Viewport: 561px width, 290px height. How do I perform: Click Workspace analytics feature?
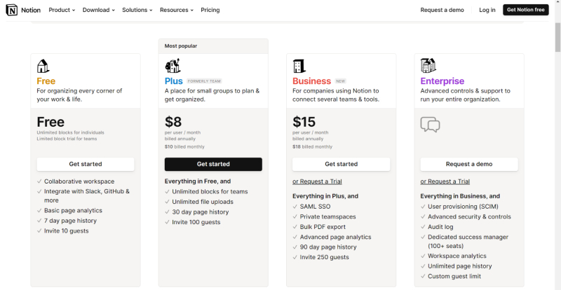[457, 256]
